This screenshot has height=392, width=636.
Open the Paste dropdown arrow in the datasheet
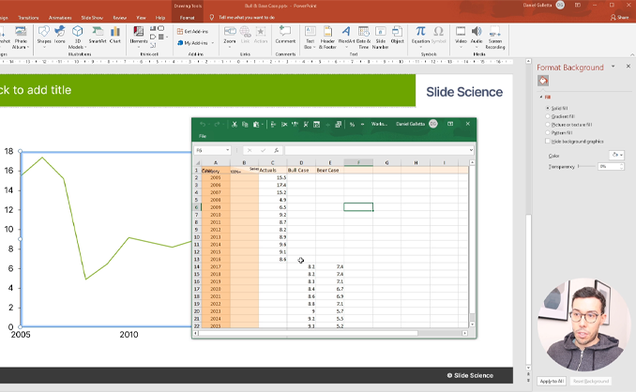263,125
